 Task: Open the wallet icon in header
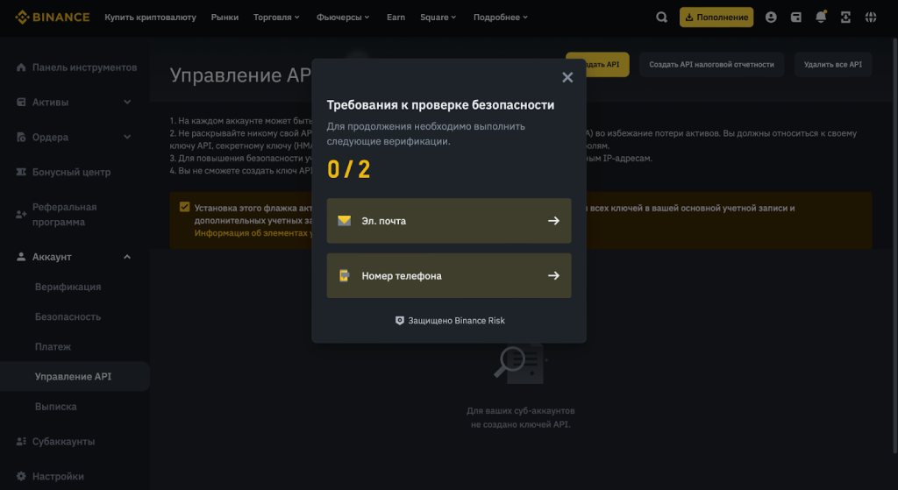click(796, 18)
